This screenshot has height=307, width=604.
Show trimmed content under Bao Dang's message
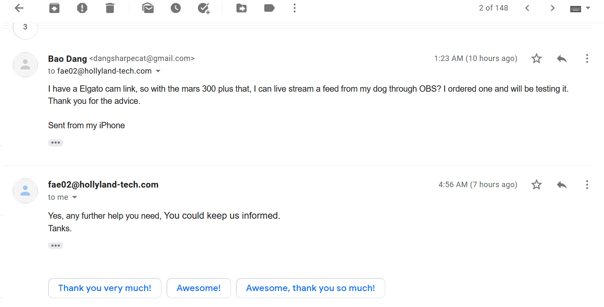56,143
